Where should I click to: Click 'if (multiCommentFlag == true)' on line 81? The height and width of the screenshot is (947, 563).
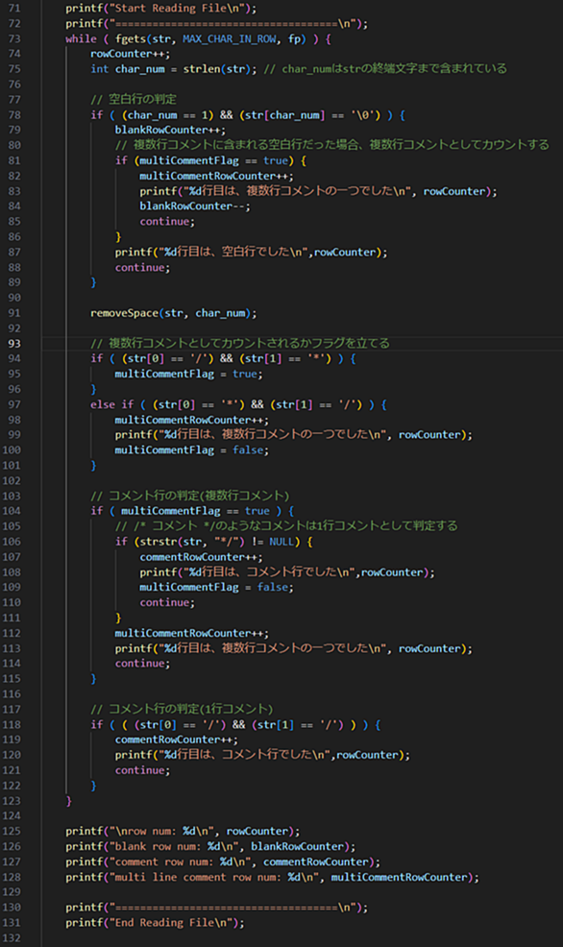coord(210,160)
